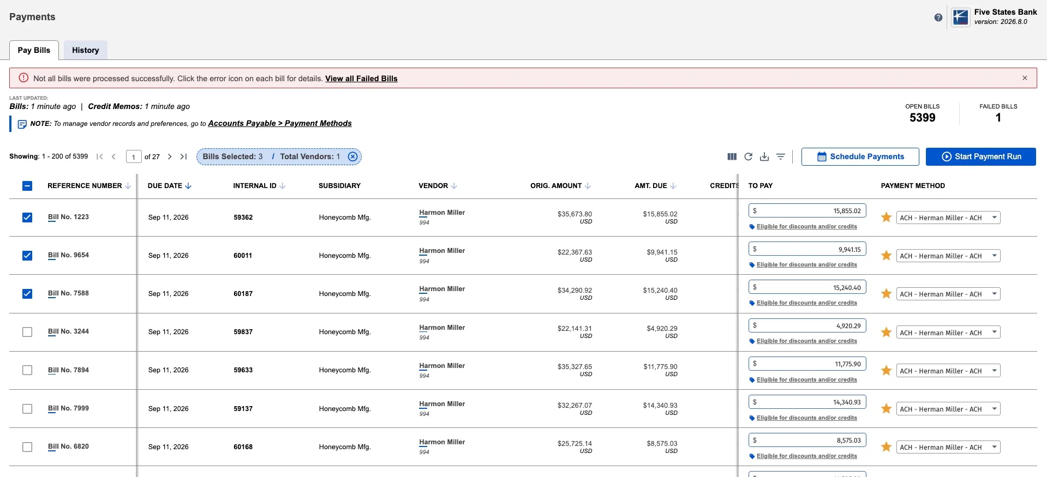
Task: Open Bill No. 7999 reference link
Action: [68, 408]
